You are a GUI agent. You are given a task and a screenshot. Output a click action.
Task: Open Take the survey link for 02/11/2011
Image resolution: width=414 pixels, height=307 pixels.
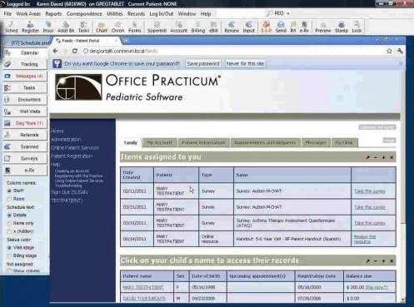pyautogui.click(x=370, y=191)
